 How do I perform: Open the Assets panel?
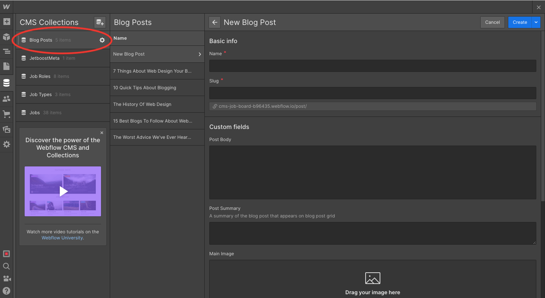6,129
